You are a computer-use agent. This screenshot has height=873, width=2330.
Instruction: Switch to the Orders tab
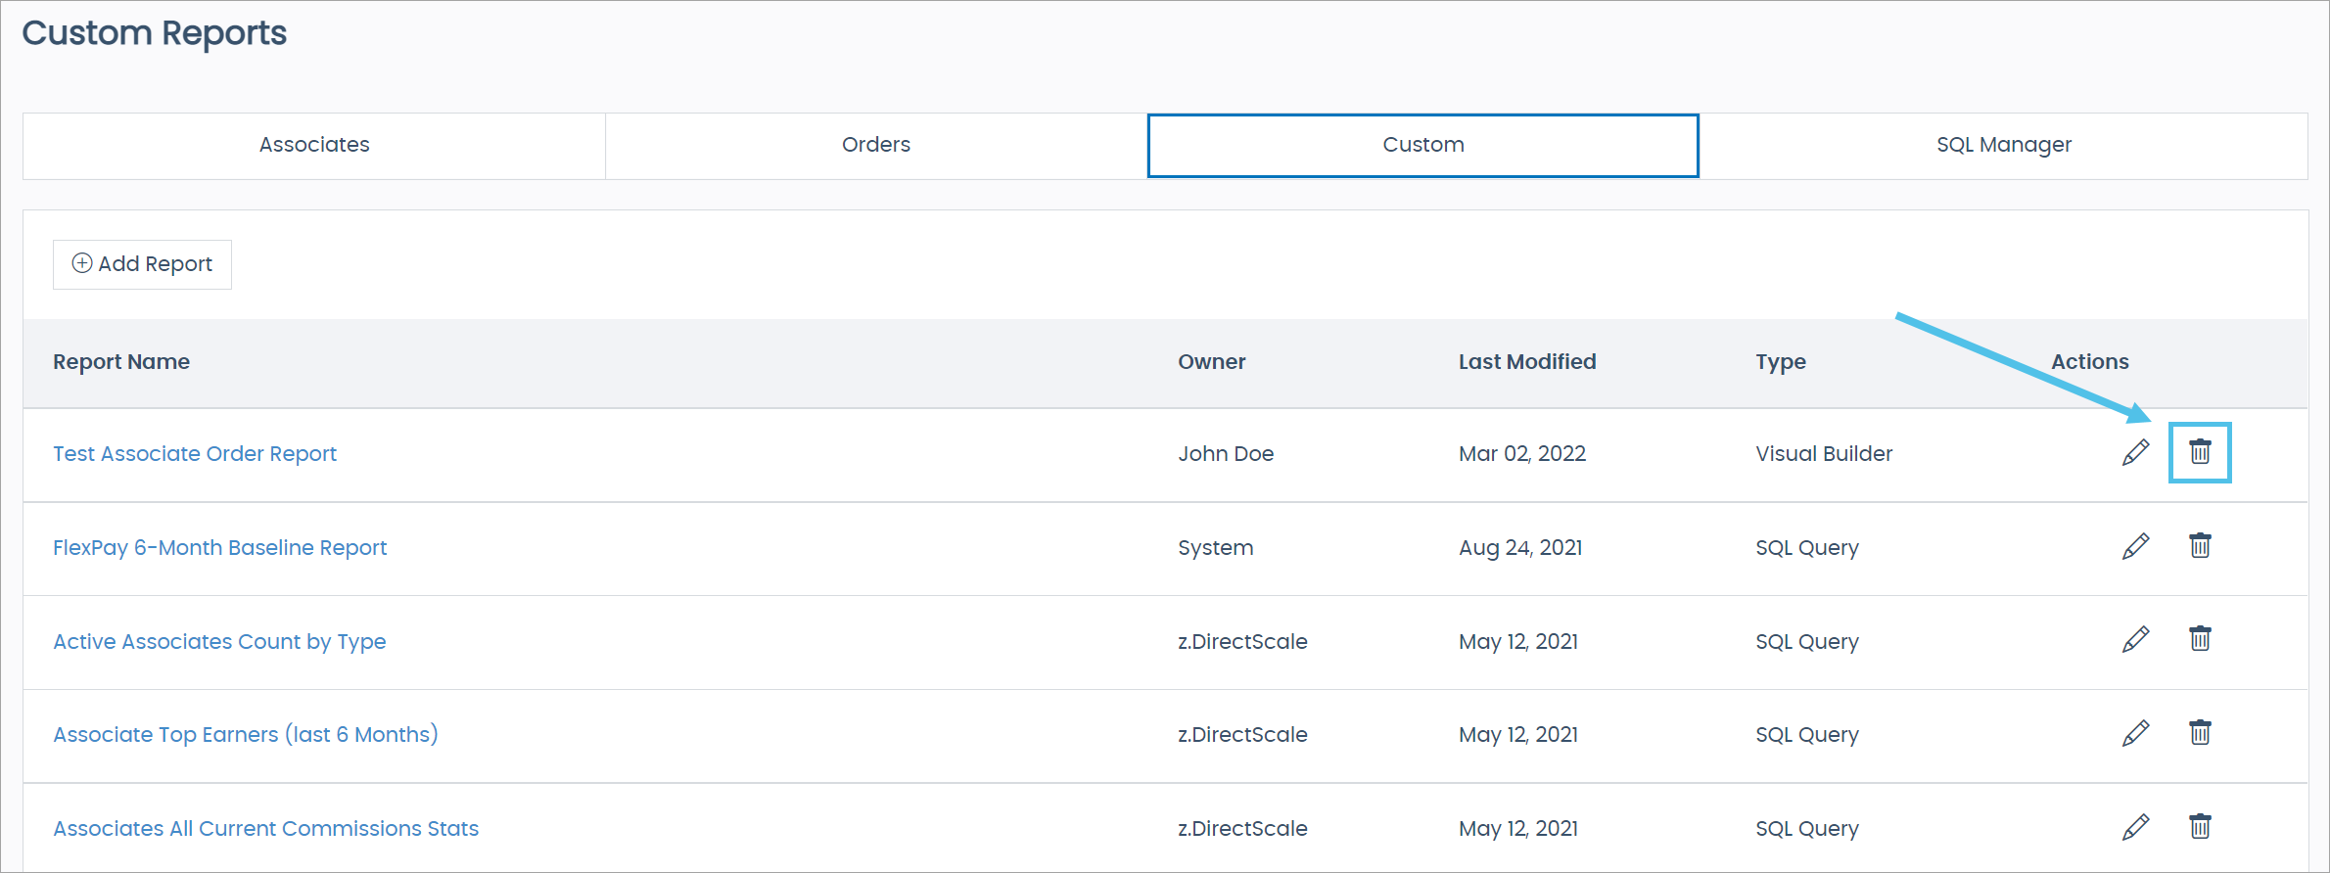pos(876,146)
